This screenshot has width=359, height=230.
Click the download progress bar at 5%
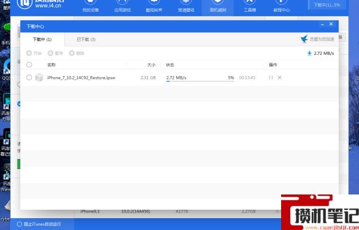(x=200, y=81)
